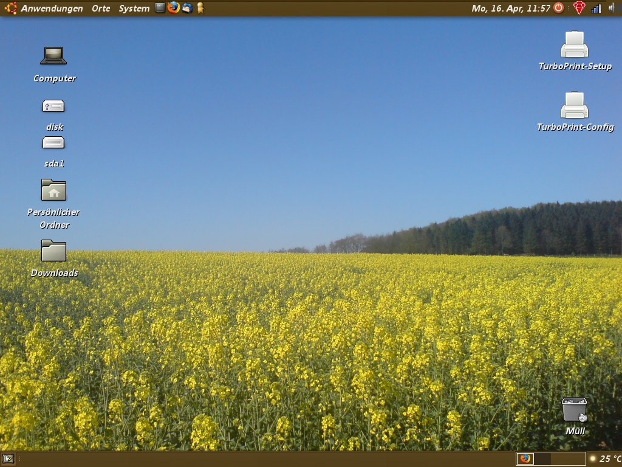This screenshot has width=622, height=467.
Task: Select the Persönlicher Ordner home folder
Action: [x=53, y=190]
